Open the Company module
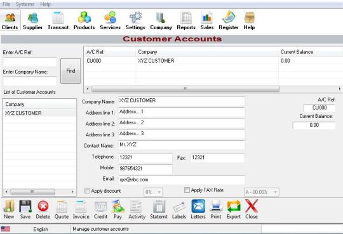 click(161, 20)
